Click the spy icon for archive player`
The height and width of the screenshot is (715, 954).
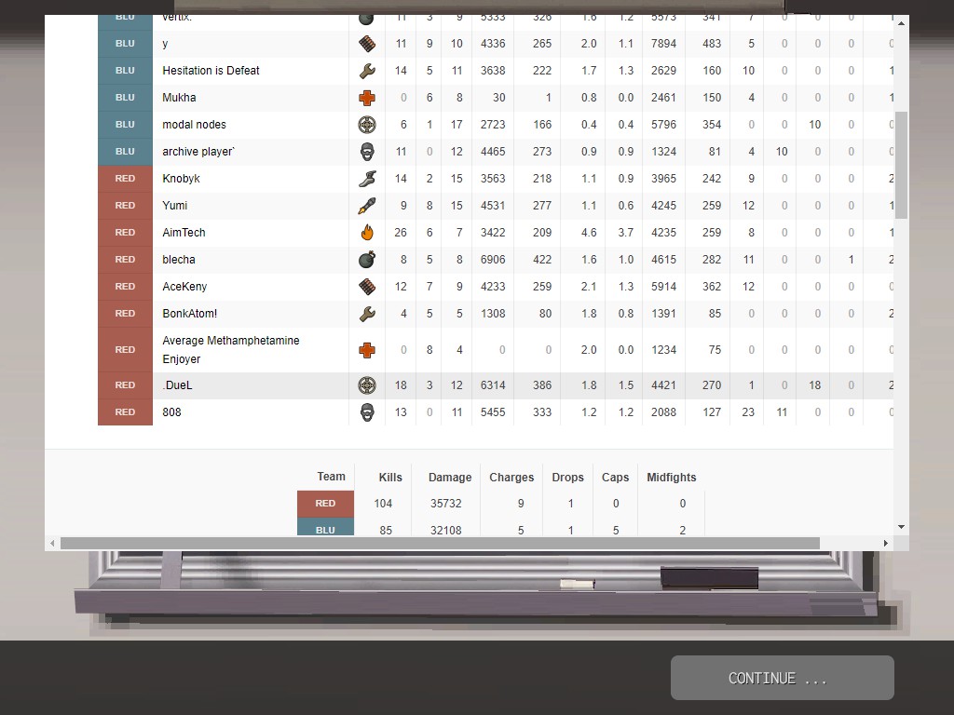367,152
